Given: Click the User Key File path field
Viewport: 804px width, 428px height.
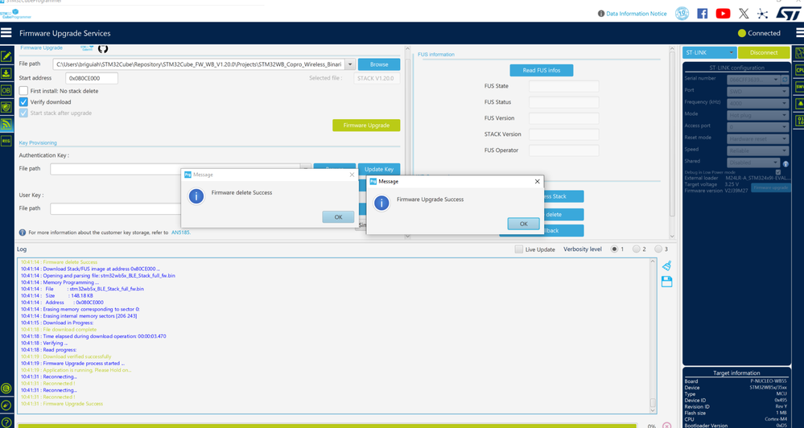Looking at the screenshot, I should (116, 208).
